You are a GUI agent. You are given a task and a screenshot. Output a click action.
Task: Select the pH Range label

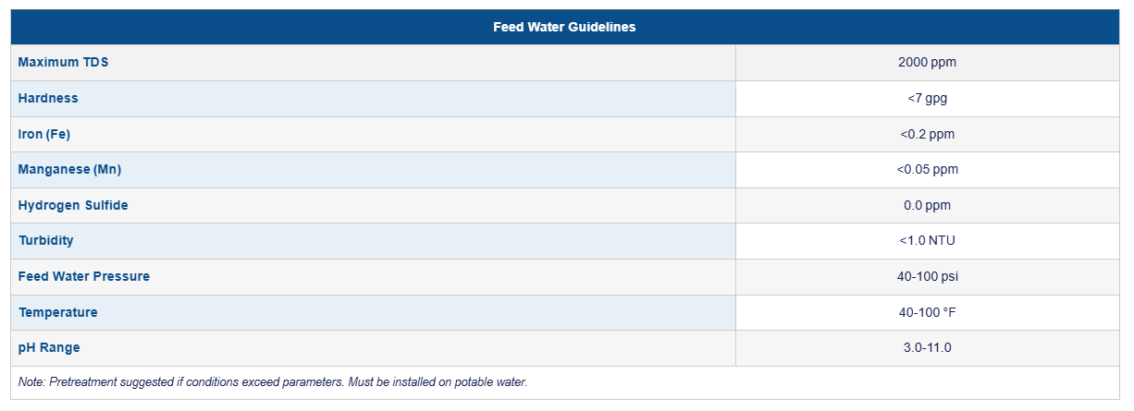[49, 347]
